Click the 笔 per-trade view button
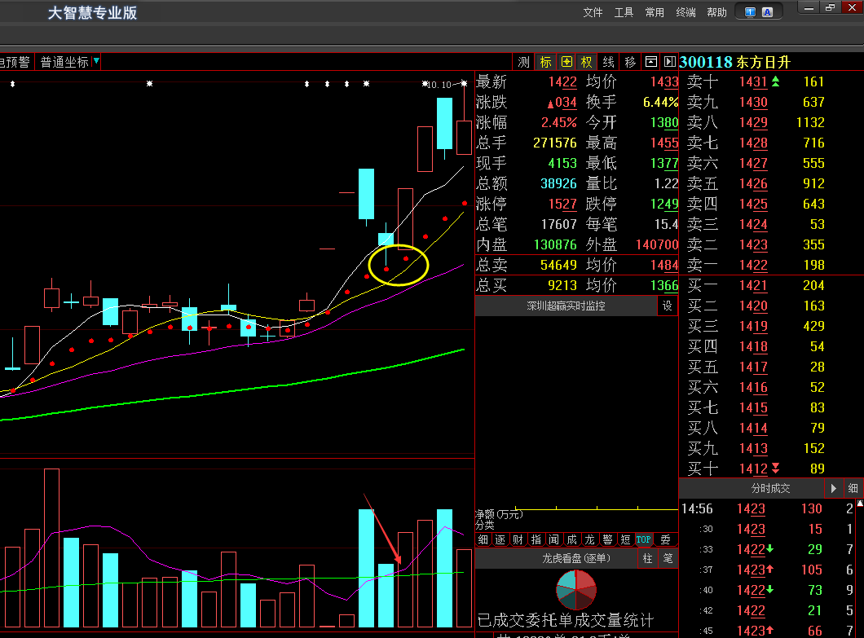The image size is (864, 638). (668, 559)
